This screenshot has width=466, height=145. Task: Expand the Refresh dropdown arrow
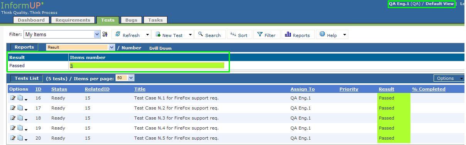[147, 35]
